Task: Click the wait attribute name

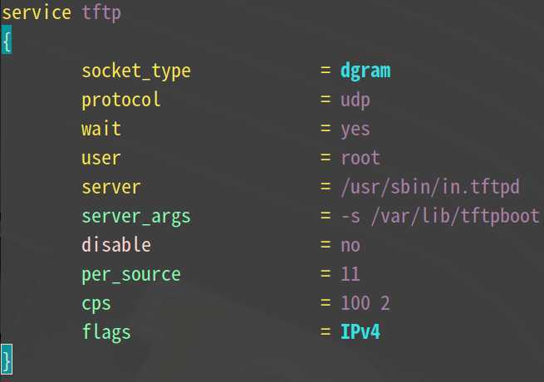Action: tap(101, 129)
